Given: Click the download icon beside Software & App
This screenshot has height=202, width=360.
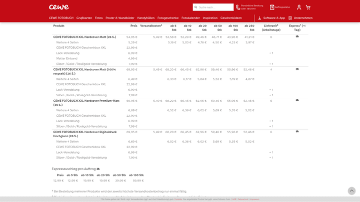Looking at the screenshot, I should [x=259, y=18].
